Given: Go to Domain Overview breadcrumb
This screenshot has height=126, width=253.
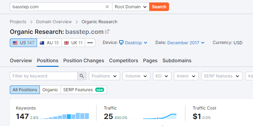Looking at the screenshot, I should point(54,22).
